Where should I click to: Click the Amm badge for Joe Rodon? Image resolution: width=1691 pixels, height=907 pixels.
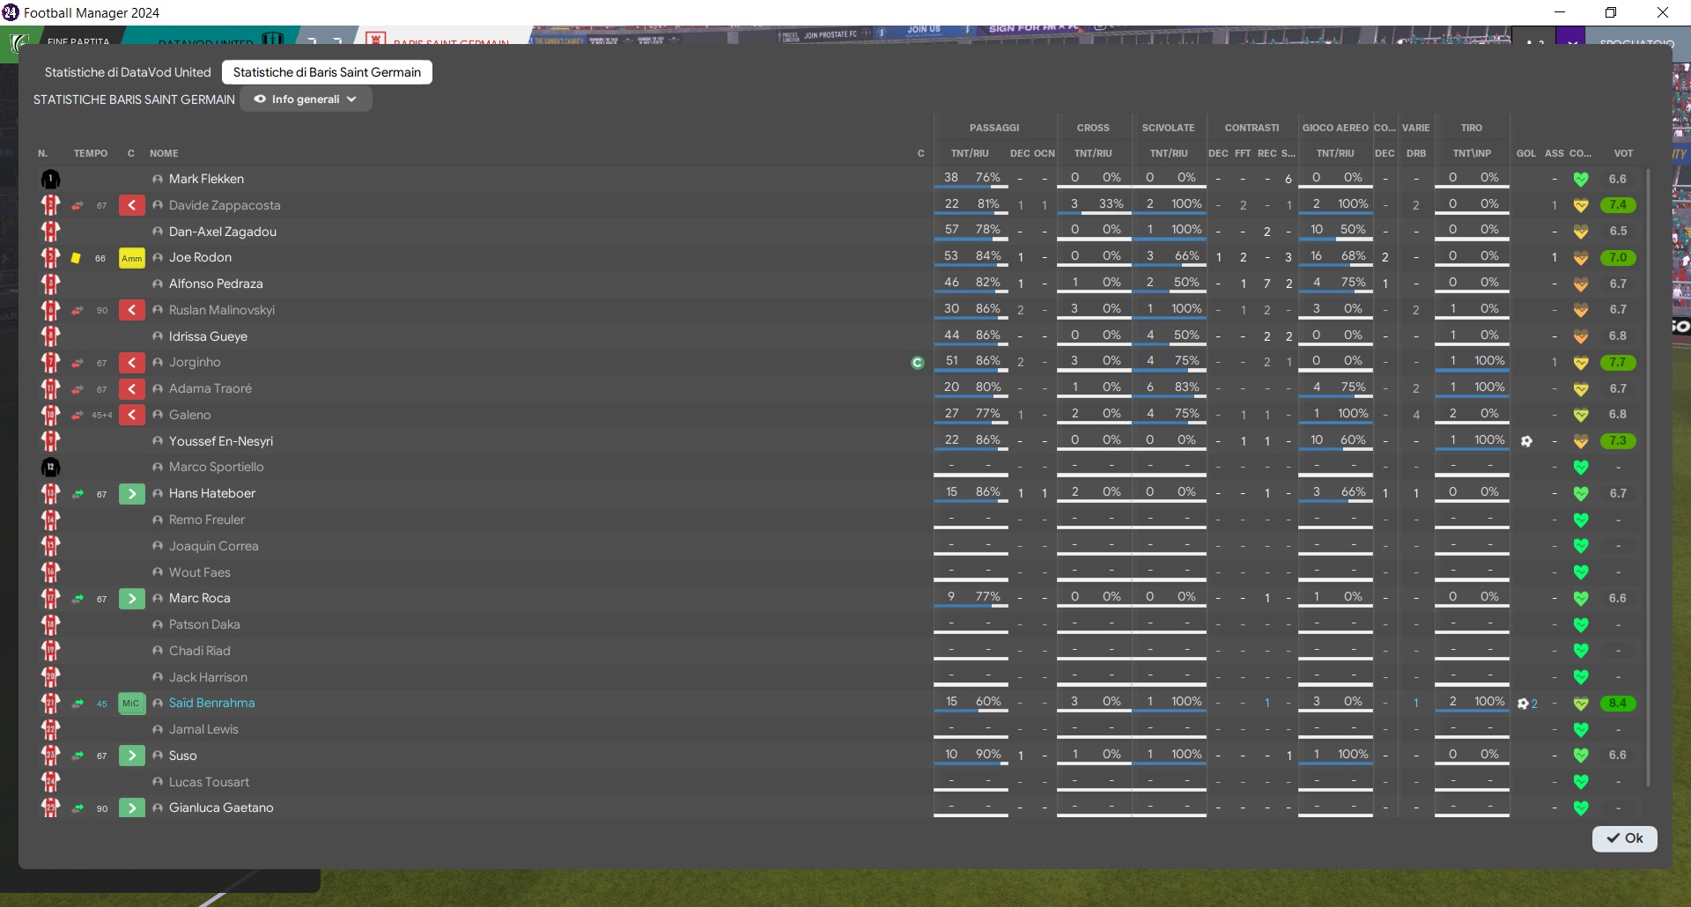pos(131,258)
